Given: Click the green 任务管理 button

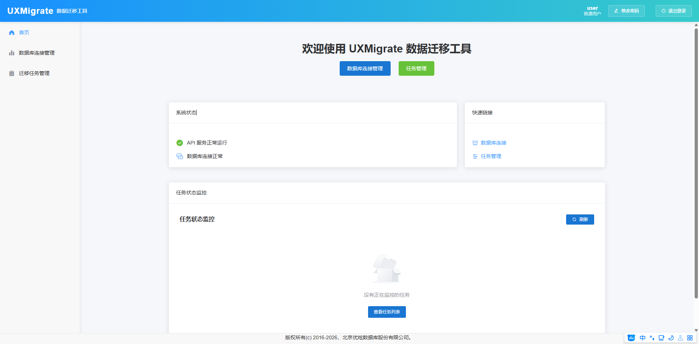Looking at the screenshot, I should [x=416, y=68].
